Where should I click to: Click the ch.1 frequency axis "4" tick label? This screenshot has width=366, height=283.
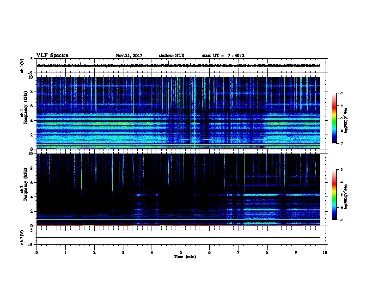click(32, 121)
